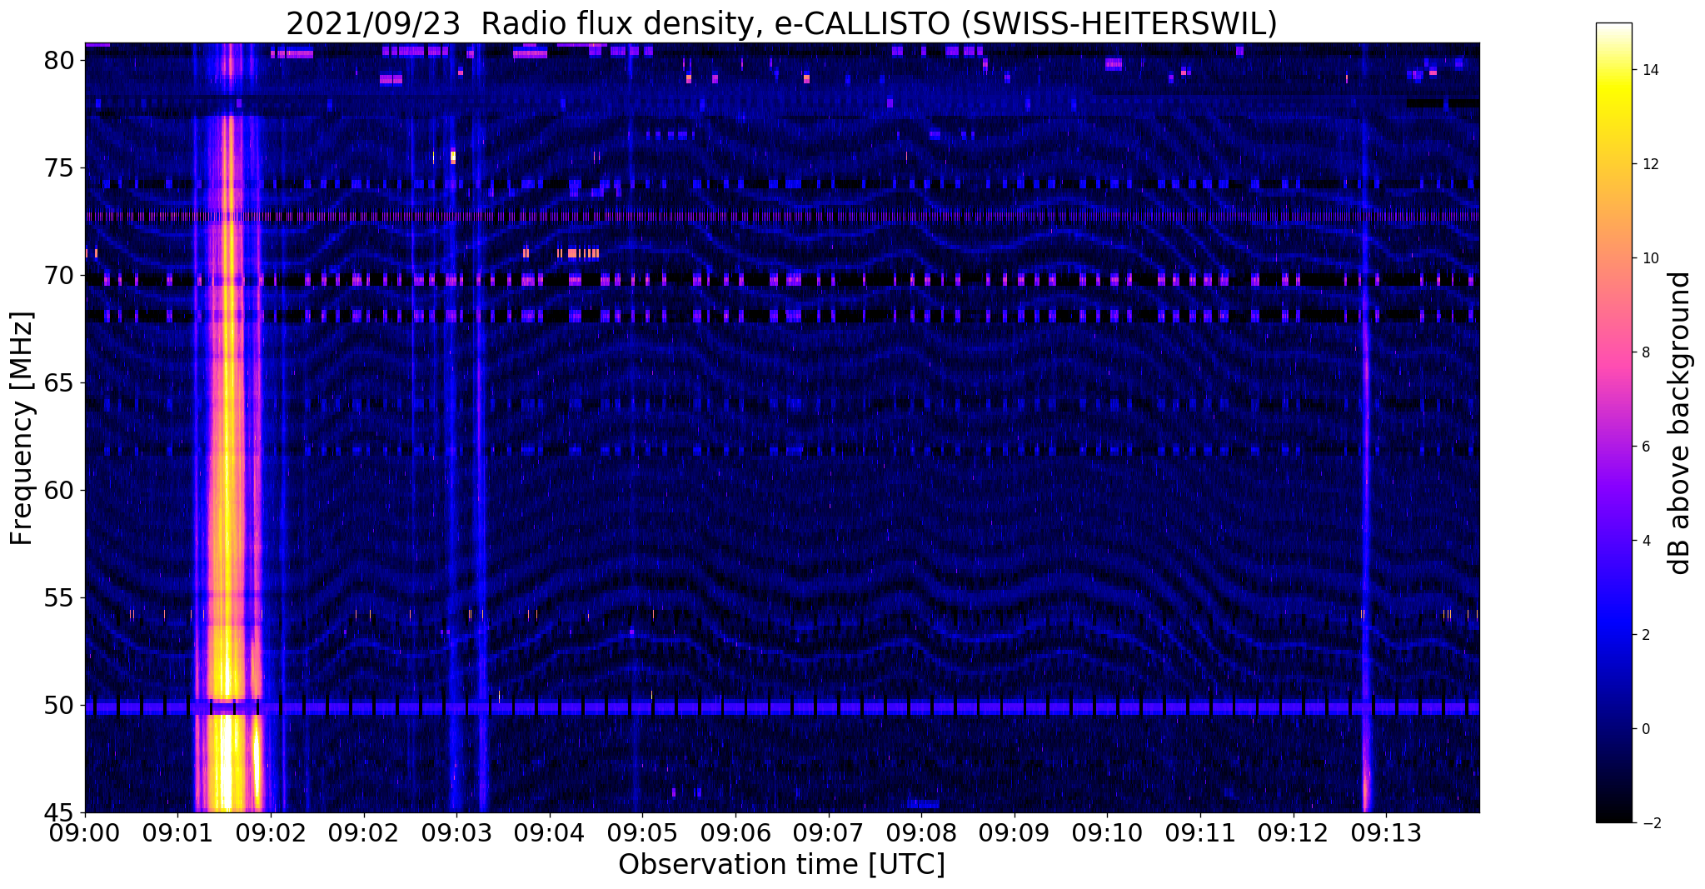The width and height of the screenshot is (1705, 889).
Task: Click the 09:10 time tick label
Action: [x=1107, y=833]
